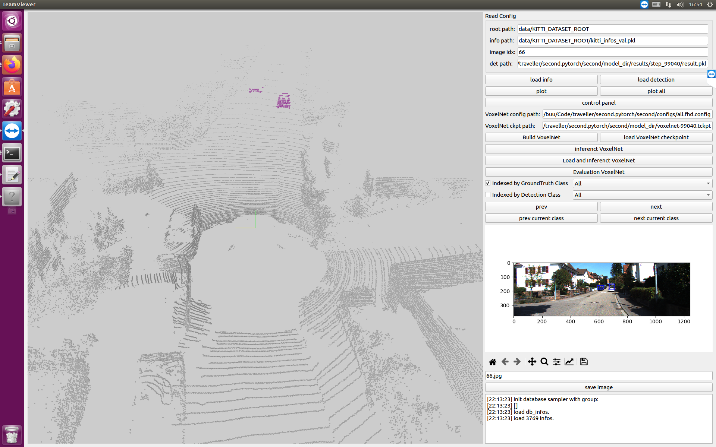This screenshot has width=716, height=447.
Task: Open the control panel button
Action: [599, 103]
